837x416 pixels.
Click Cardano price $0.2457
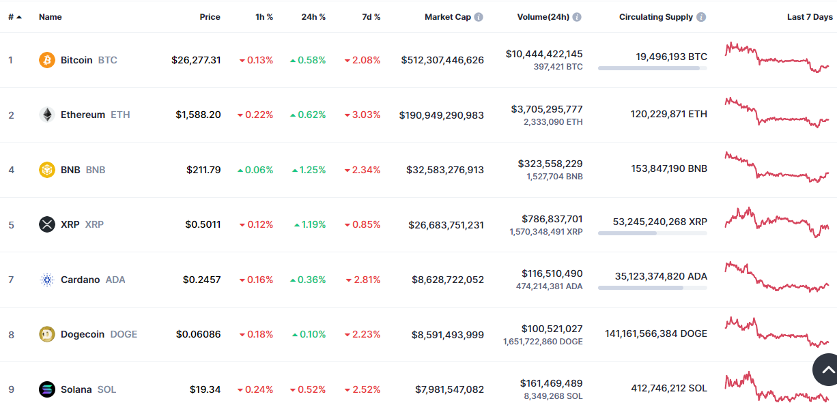click(202, 280)
